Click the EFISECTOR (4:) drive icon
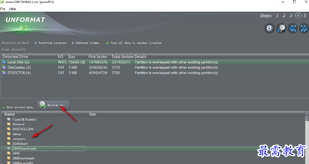Viewport: 309px width, 164px height. (x=4, y=73)
